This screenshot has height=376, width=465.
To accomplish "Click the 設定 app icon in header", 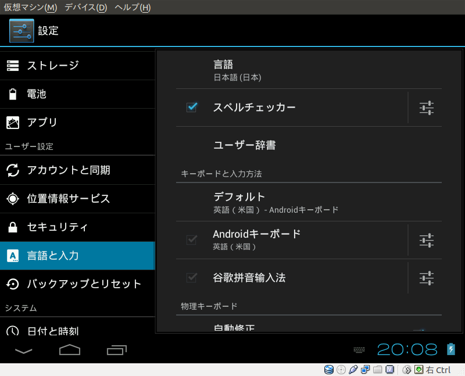I will 22,31.
